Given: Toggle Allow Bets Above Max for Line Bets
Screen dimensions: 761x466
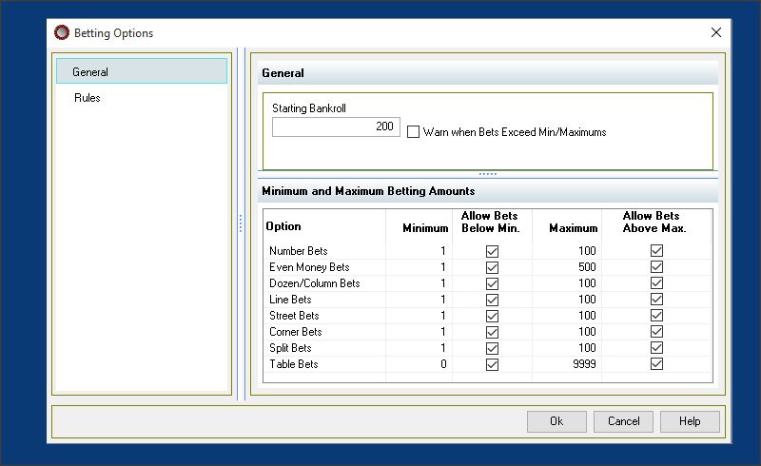Looking at the screenshot, I should pyautogui.click(x=656, y=299).
